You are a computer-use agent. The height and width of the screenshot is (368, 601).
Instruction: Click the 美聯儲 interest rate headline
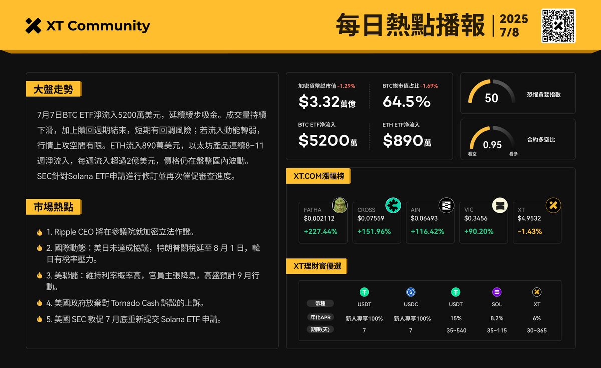[153, 281]
